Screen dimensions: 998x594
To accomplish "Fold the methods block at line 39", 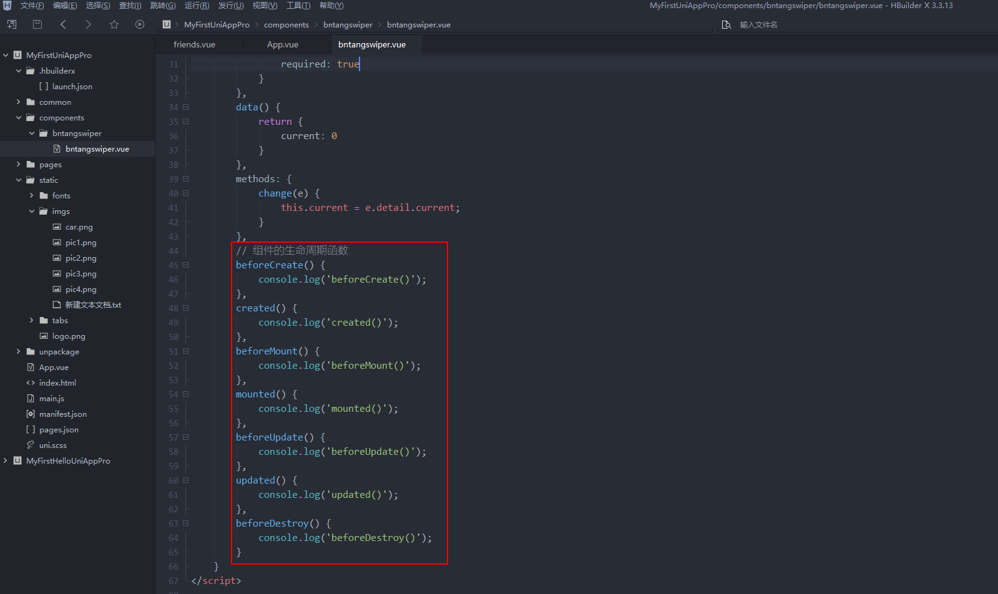I will [x=185, y=179].
